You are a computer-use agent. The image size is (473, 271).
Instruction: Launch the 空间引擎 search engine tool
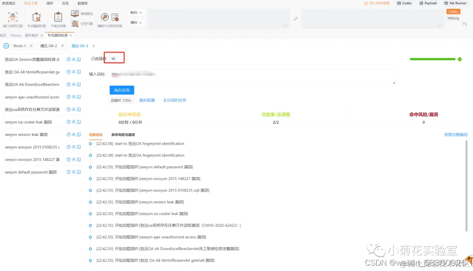point(82,24)
